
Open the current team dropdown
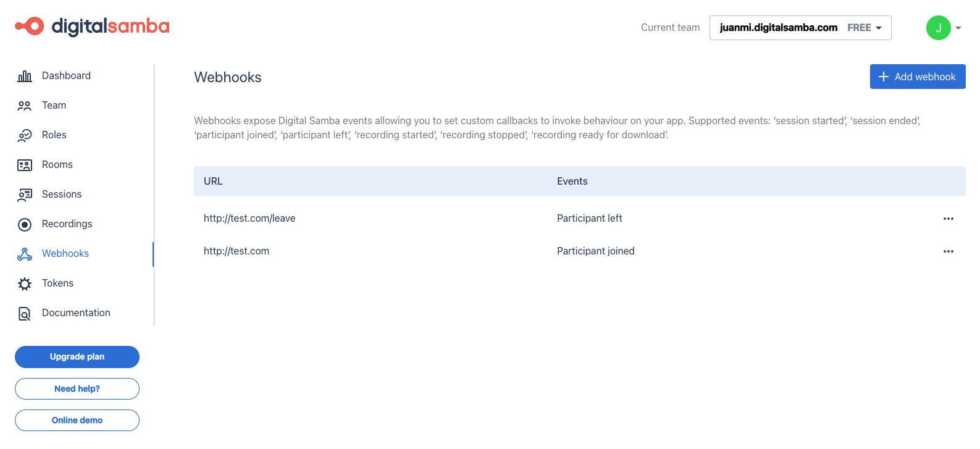(x=800, y=28)
